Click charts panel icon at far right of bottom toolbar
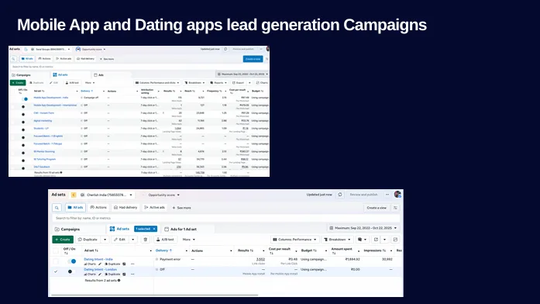 coord(395,239)
